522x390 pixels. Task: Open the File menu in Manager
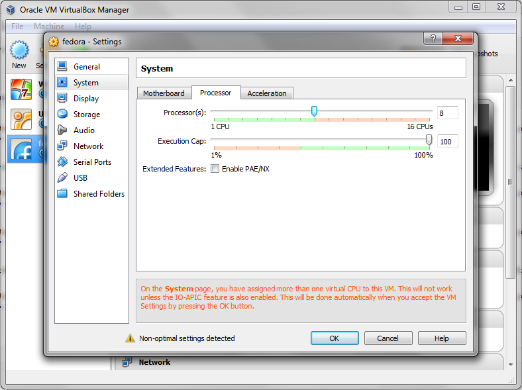[x=17, y=26]
